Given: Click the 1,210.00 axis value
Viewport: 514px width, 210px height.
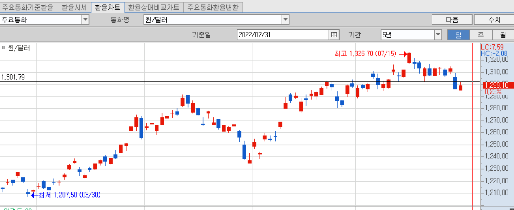Looking at the screenshot, I should coord(497,193).
